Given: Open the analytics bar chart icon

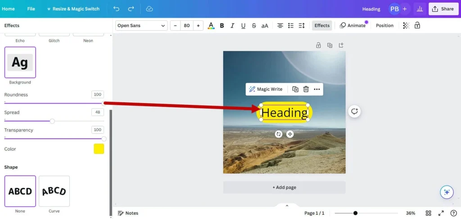Looking at the screenshot, I should point(420,9).
